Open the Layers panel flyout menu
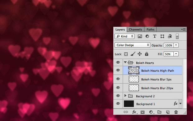 pos(183,30)
